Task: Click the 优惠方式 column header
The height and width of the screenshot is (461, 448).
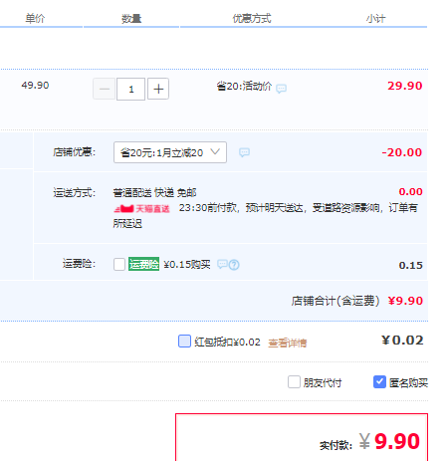Action: [252, 18]
